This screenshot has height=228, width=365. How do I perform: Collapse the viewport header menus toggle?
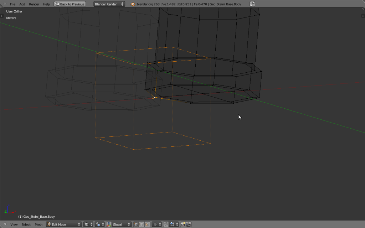pos(5,224)
